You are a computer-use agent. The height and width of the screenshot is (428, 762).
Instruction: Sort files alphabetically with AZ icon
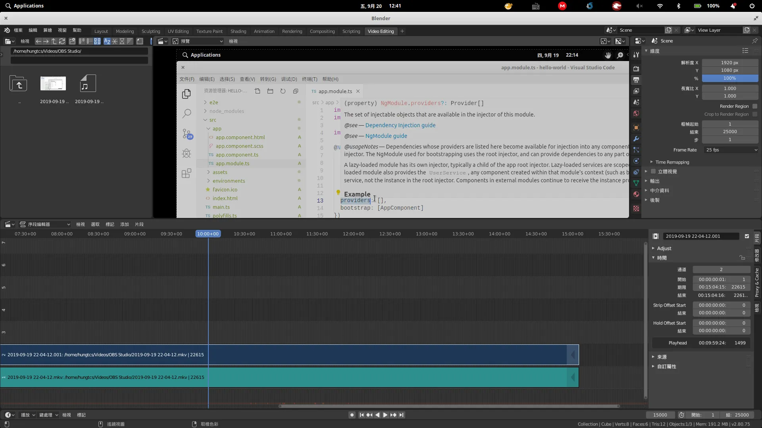tap(107, 41)
